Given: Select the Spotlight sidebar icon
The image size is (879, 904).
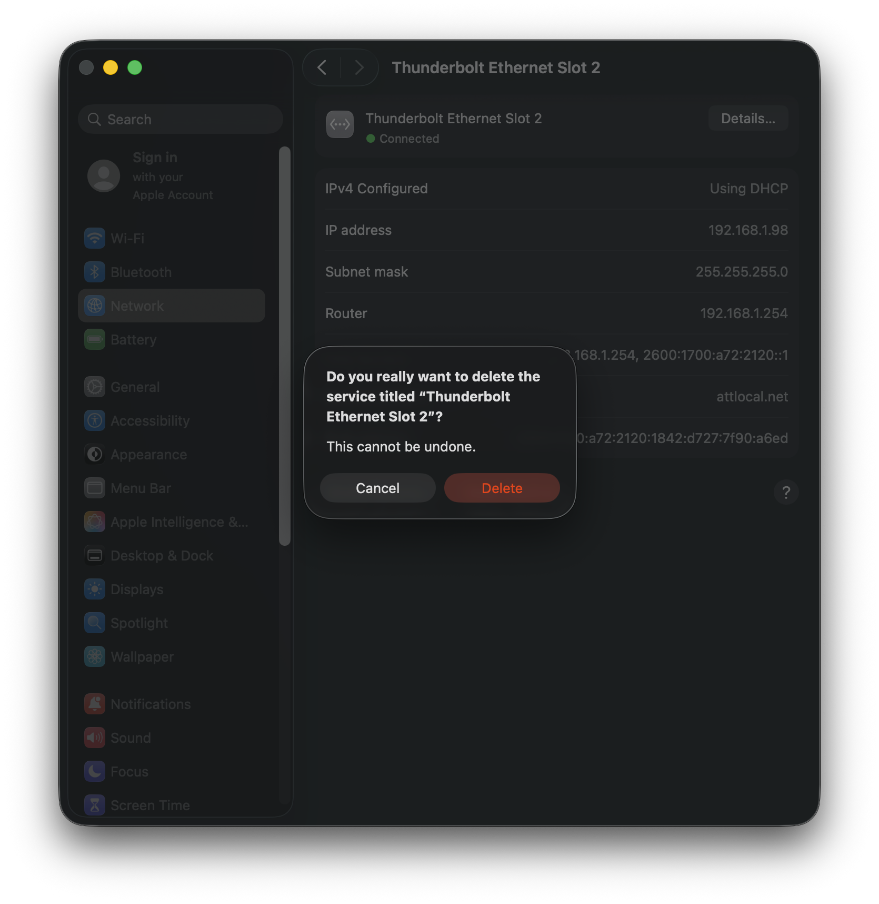Looking at the screenshot, I should click(95, 623).
